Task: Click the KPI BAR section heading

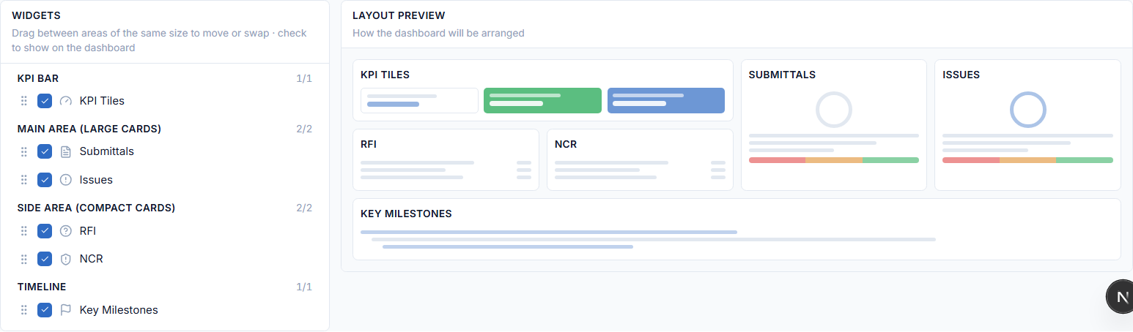Action: point(38,78)
